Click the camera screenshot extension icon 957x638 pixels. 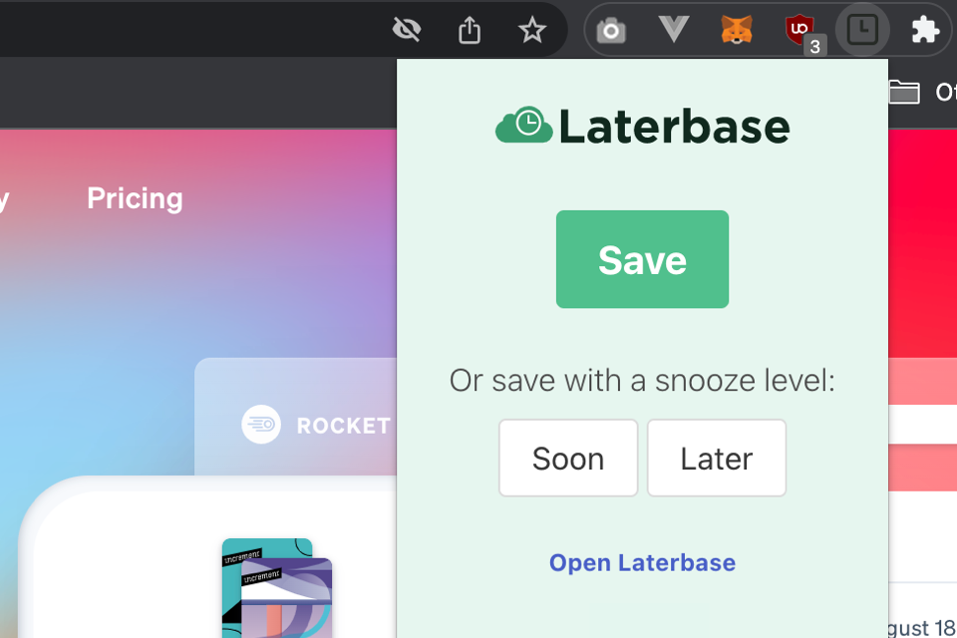coord(610,30)
